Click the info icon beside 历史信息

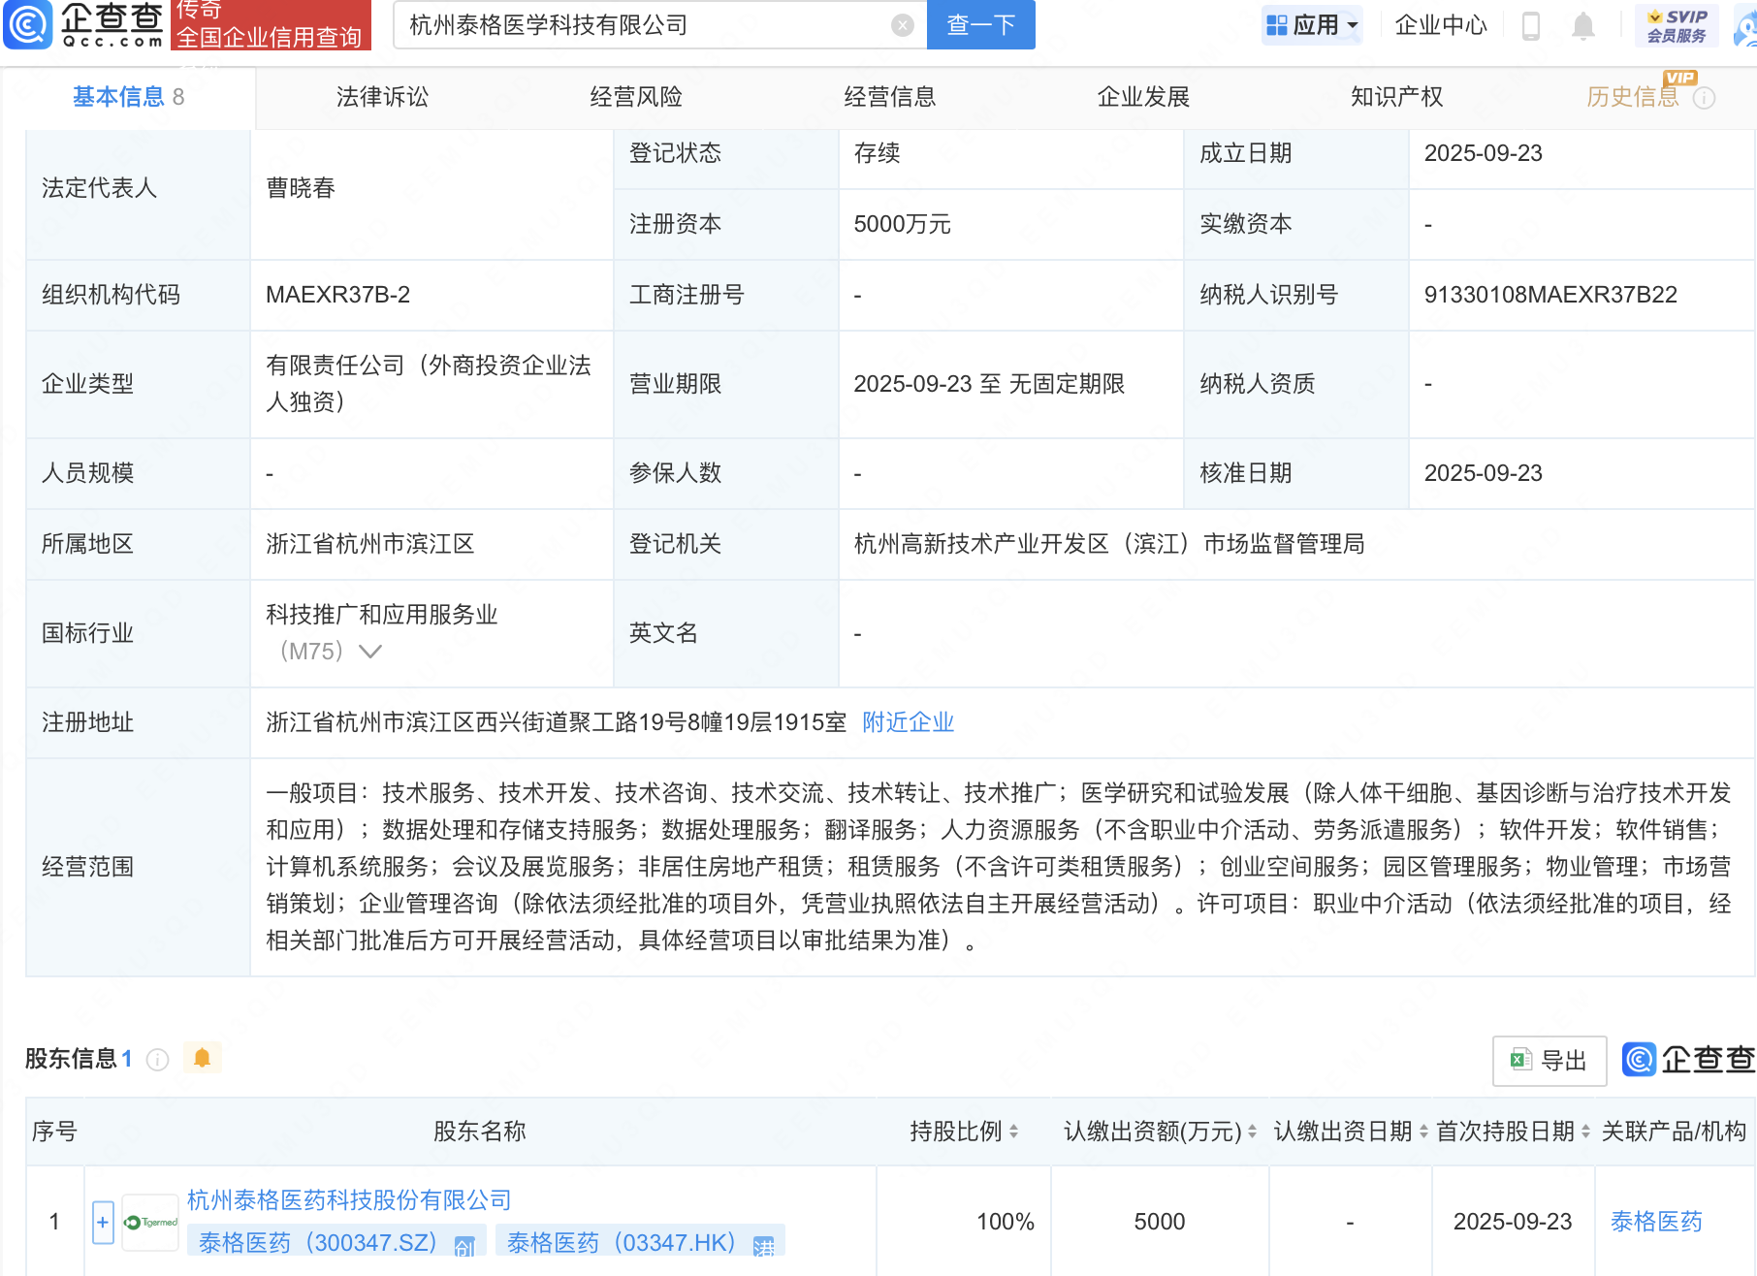(1705, 98)
